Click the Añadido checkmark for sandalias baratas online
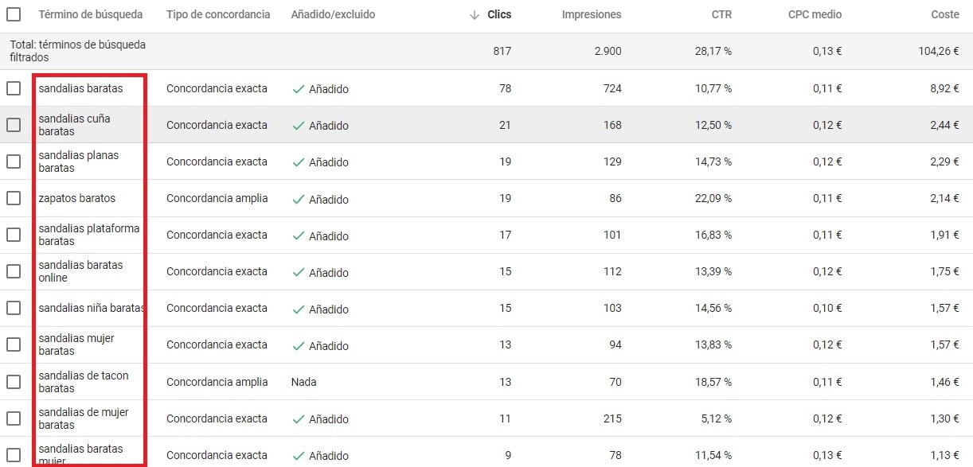 [299, 272]
